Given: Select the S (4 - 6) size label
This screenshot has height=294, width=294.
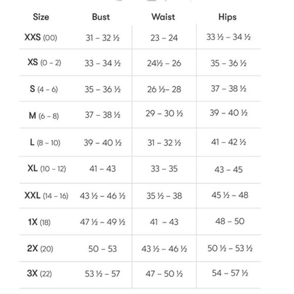Looking at the screenshot, I should pos(44,89).
